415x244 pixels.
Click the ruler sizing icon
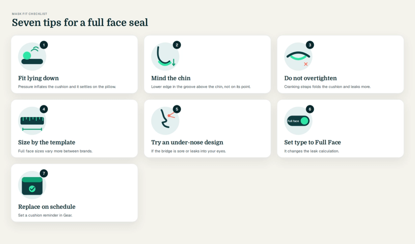pos(32,121)
